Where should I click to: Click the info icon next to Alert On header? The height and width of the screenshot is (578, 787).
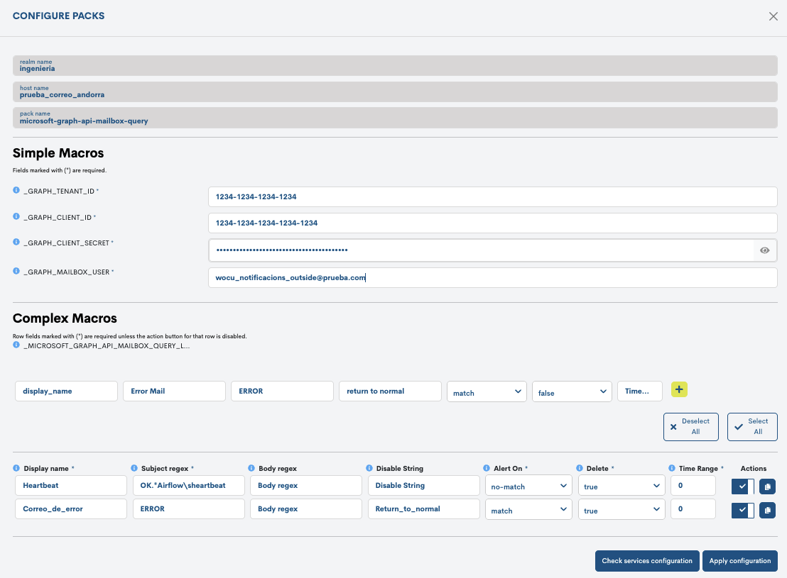click(488, 468)
